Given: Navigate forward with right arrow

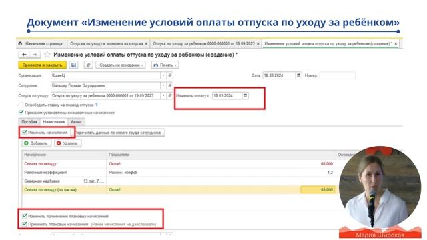Looking at the screenshot, I should (x=35, y=55).
